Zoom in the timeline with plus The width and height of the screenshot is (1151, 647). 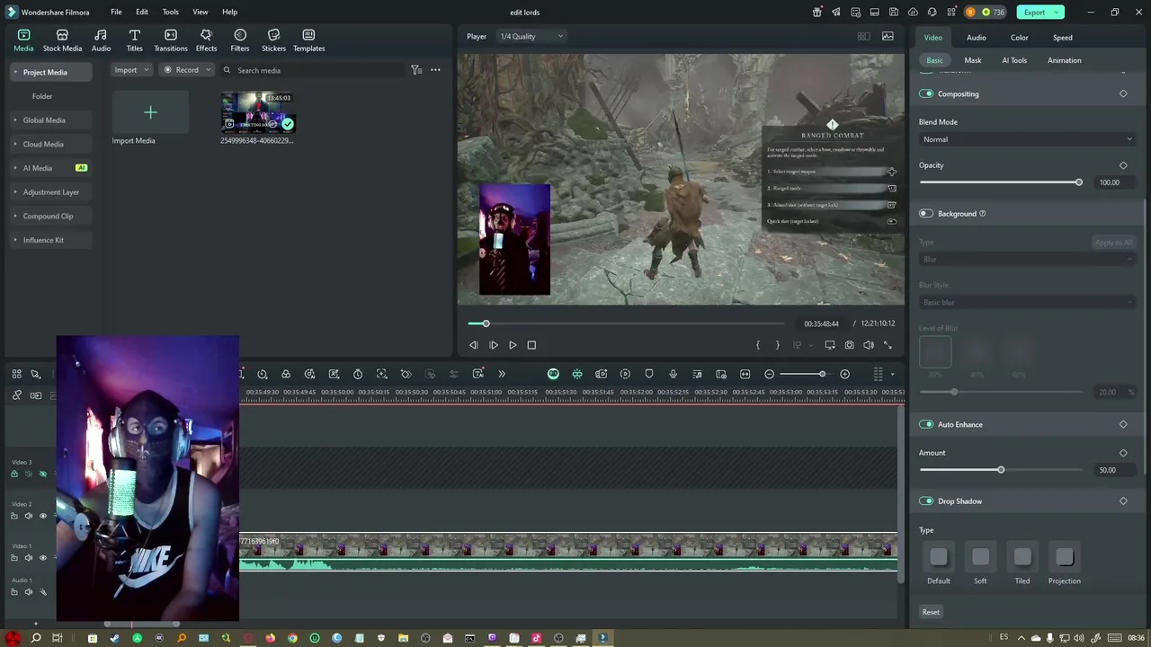pyautogui.click(x=844, y=374)
